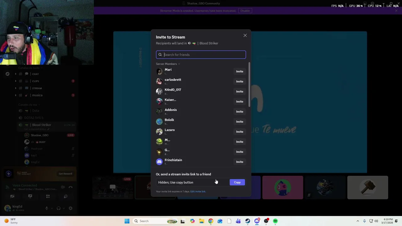Open Spotify from the taskbar
402x226 pixels.
pos(275,221)
